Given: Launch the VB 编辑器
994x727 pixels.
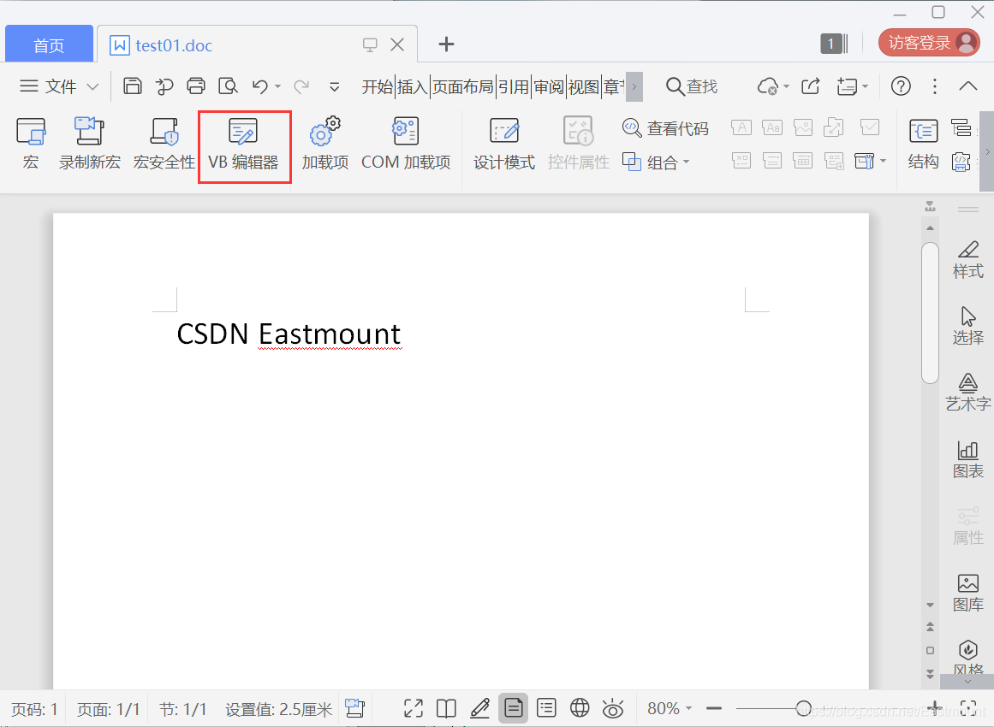Looking at the screenshot, I should coord(243,145).
